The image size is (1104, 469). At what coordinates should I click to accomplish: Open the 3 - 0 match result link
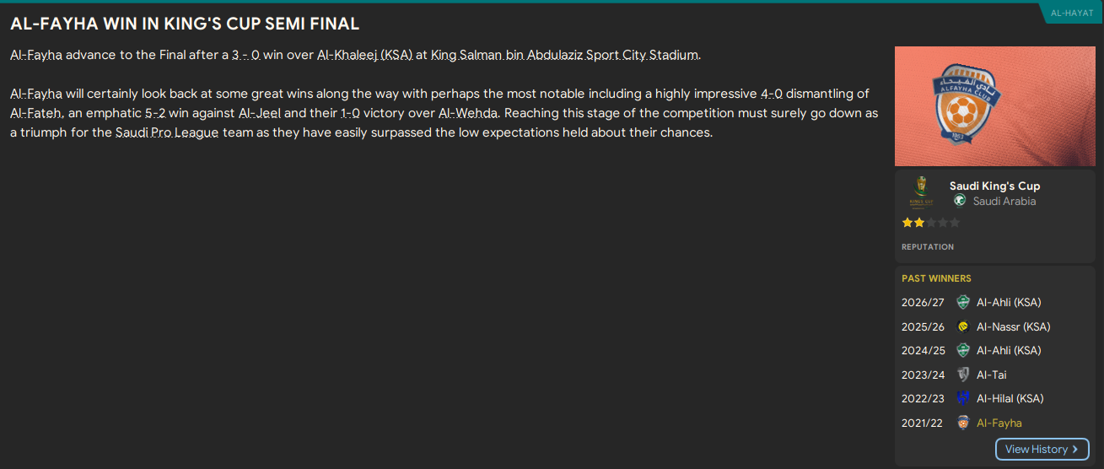[246, 55]
